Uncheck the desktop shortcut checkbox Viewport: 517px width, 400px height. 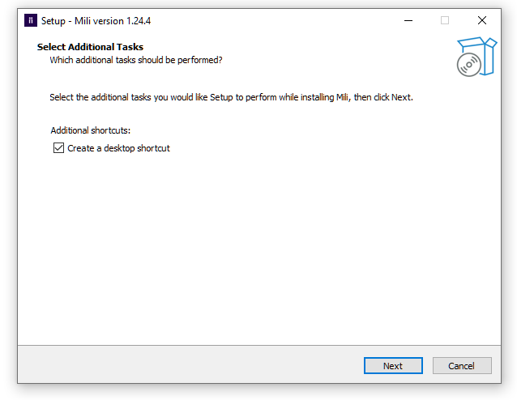click(58, 148)
